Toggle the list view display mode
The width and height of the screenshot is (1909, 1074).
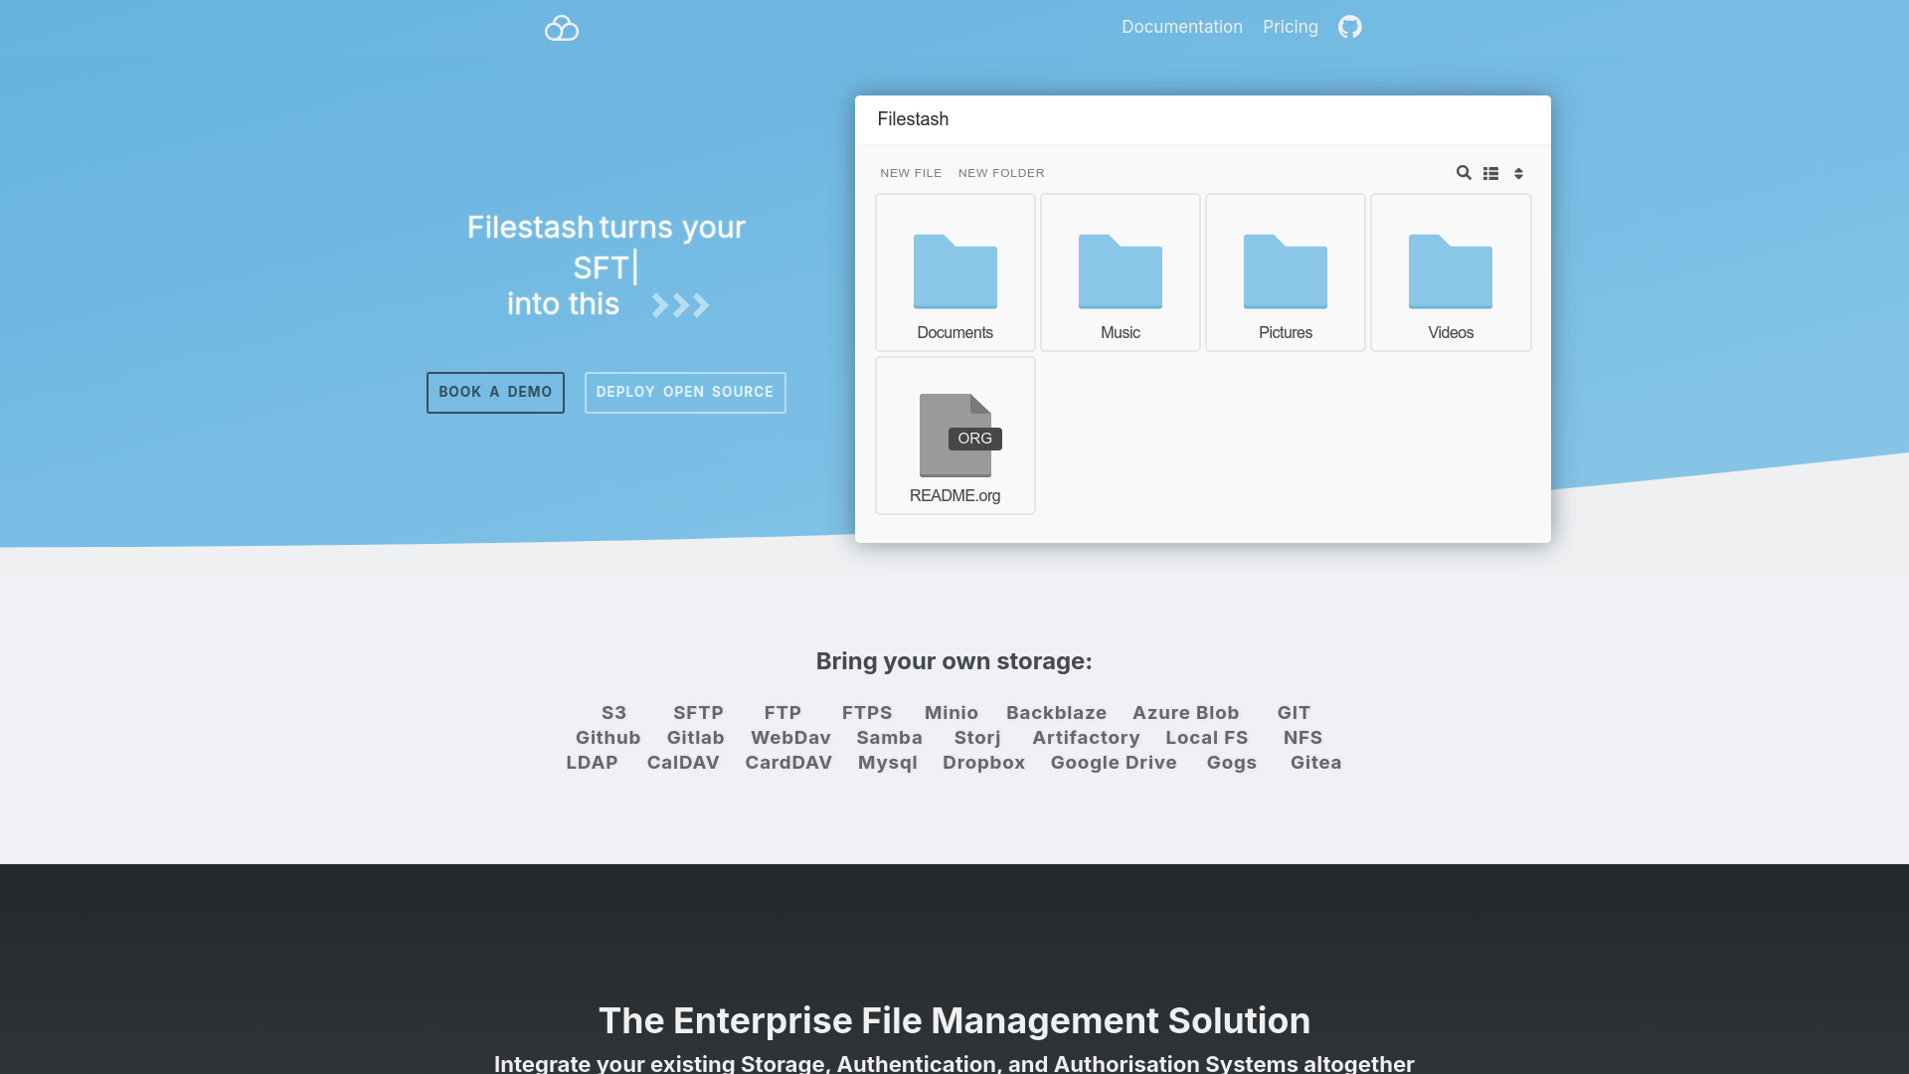click(x=1490, y=172)
